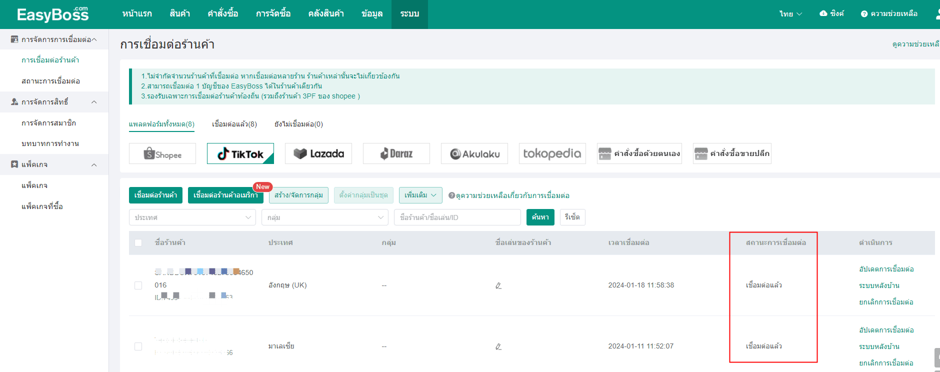This screenshot has width=940, height=372.
Task: Select the Shopee platform tile
Action: coord(162,153)
